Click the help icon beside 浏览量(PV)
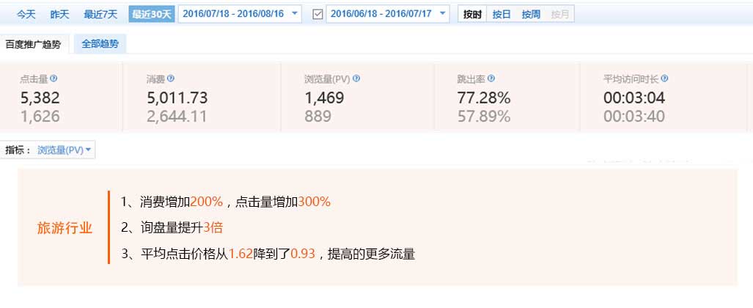The height and width of the screenshot is (308, 753). 356,78
